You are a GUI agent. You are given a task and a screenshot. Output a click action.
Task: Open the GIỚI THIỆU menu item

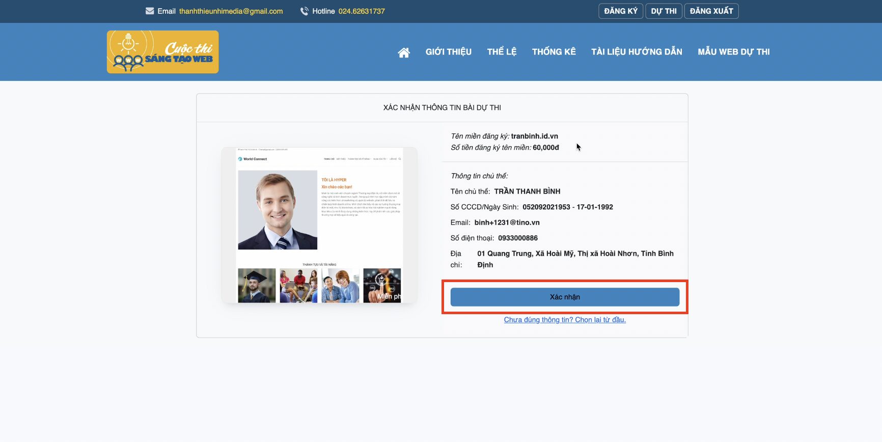coord(449,52)
